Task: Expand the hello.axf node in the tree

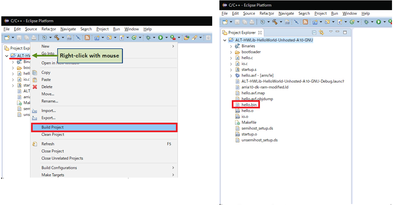Action: [231, 75]
